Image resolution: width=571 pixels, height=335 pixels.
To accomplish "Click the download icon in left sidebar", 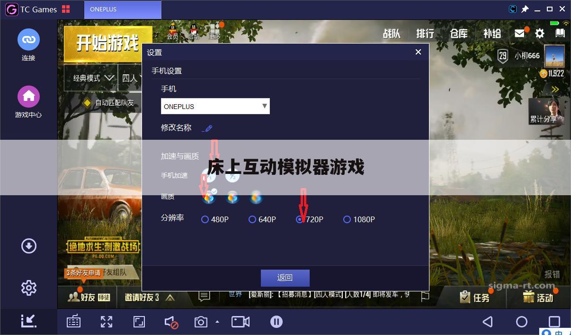I will pos(29,246).
